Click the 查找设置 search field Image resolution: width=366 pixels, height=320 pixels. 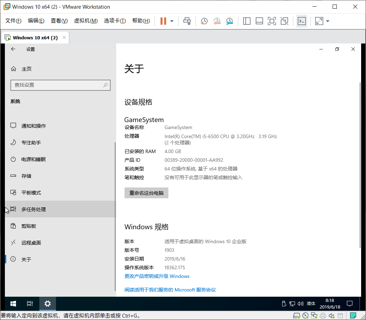61,85
